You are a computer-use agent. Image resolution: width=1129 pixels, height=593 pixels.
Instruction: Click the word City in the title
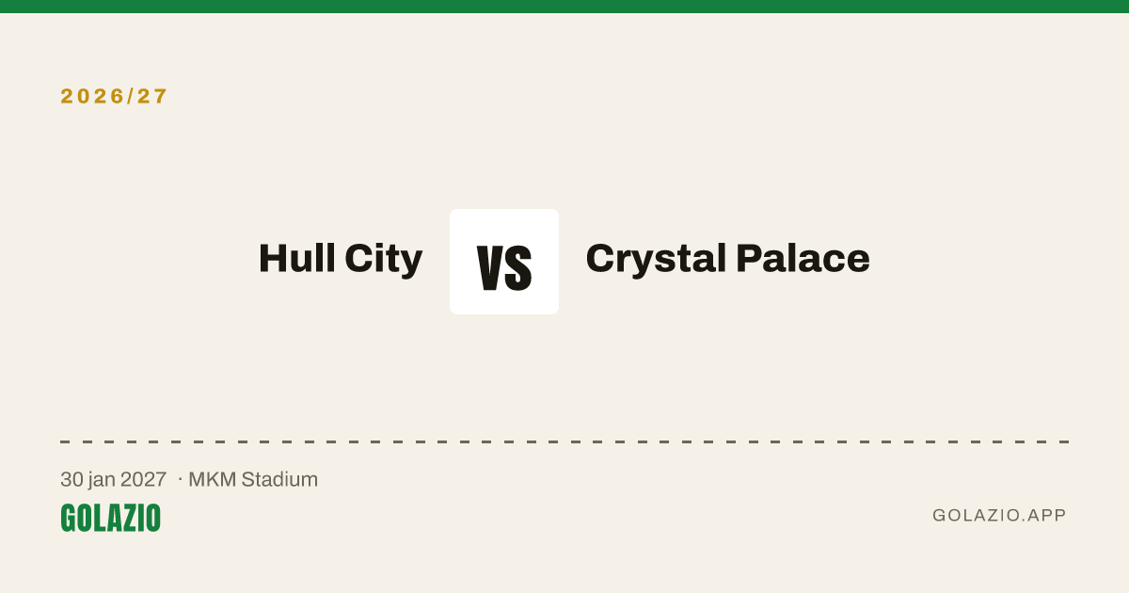[382, 260]
